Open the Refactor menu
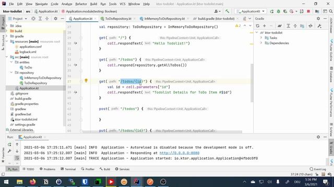The image size is (334, 187). tap(81, 4)
